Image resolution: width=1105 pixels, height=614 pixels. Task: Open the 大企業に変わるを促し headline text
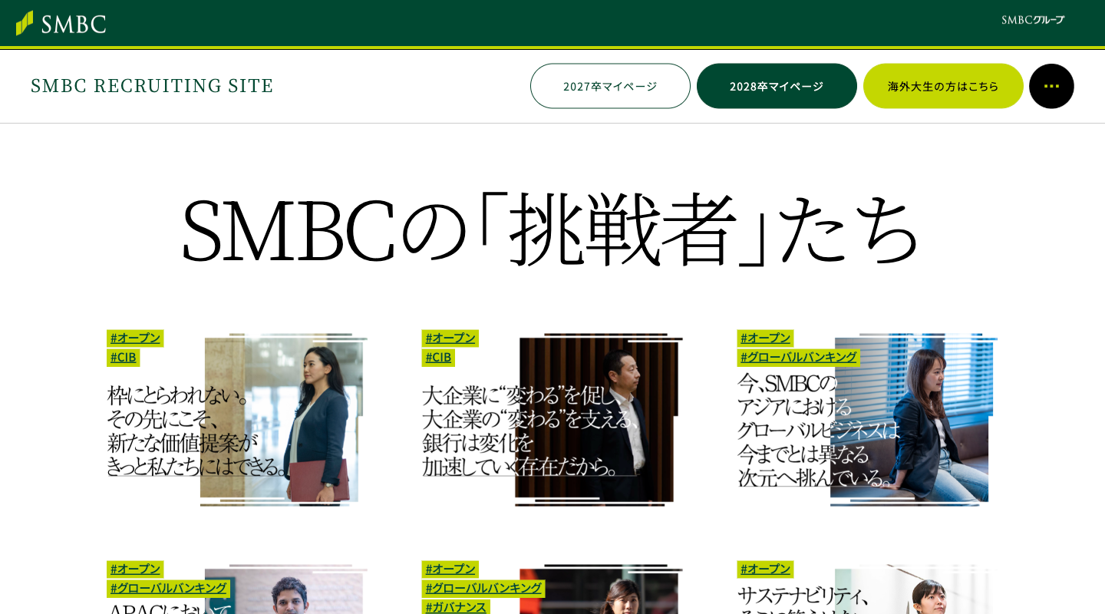[531, 431]
